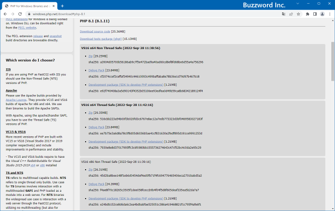Go back to the previous page

5,14
